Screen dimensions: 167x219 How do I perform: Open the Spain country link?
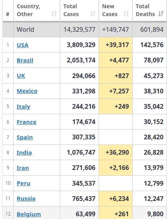[25, 137]
